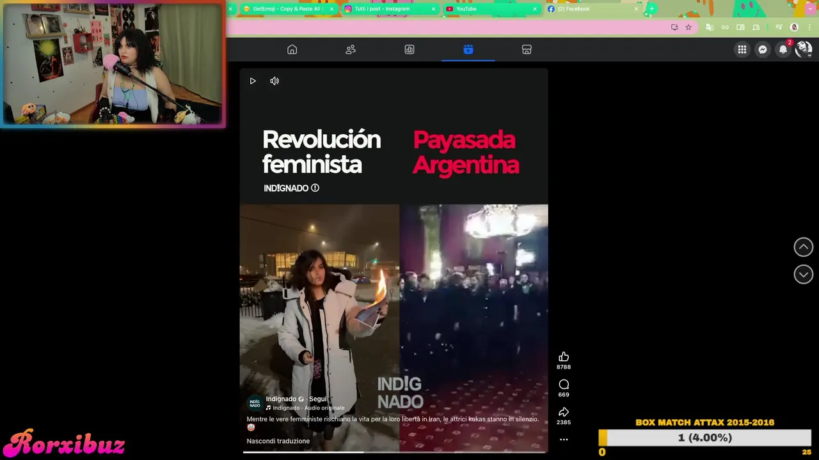The width and height of the screenshot is (819, 460).
Task: Expand the tab search dropdown arrow
Action: (x=809, y=9)
